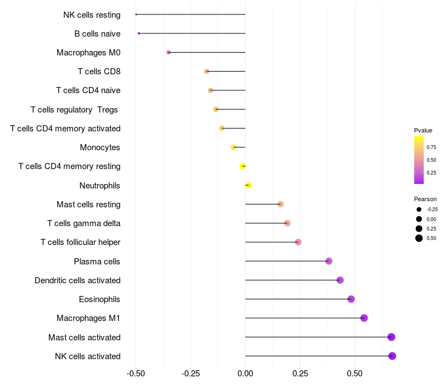Click the T cells follicular helper label
This screenshot has height=388, width=444.
click(x=80, y=242)
